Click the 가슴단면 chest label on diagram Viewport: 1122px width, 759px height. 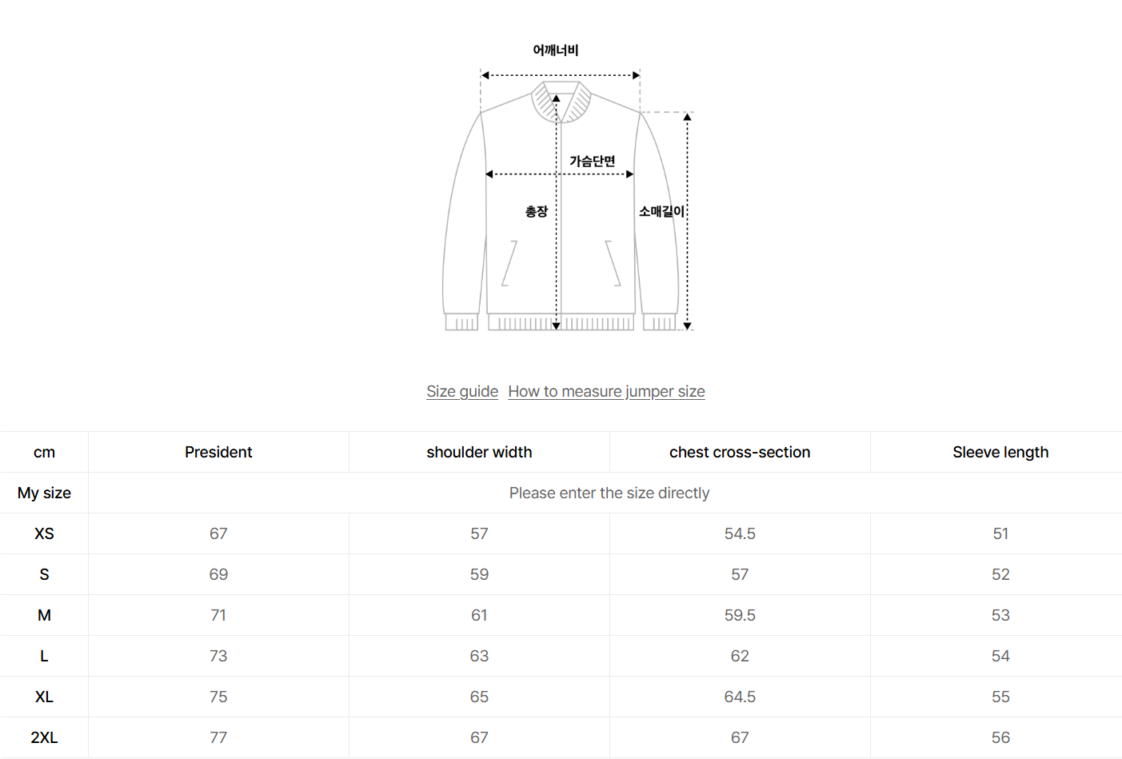click(592, 162)
